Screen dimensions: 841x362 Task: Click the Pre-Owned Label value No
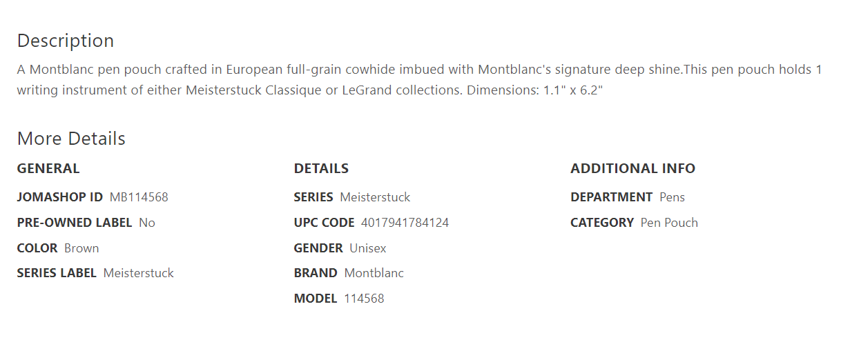(147, 223)
